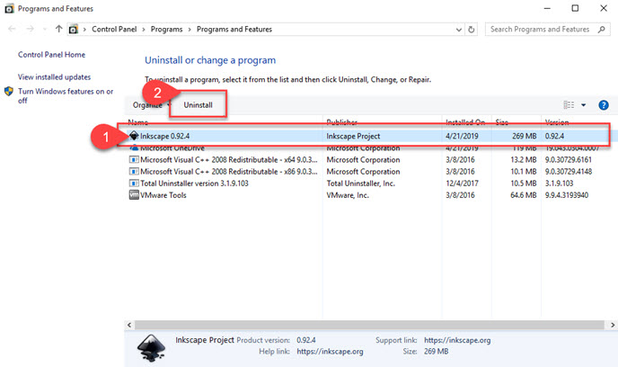
Task: Click the 269 MB size cell
Action: [525, 136]
